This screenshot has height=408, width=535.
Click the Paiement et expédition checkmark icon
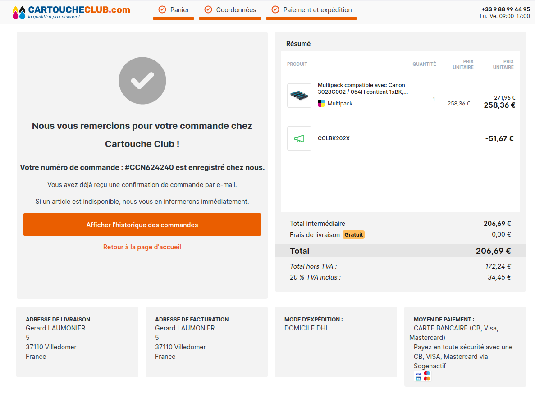click(x=275, y=9)
